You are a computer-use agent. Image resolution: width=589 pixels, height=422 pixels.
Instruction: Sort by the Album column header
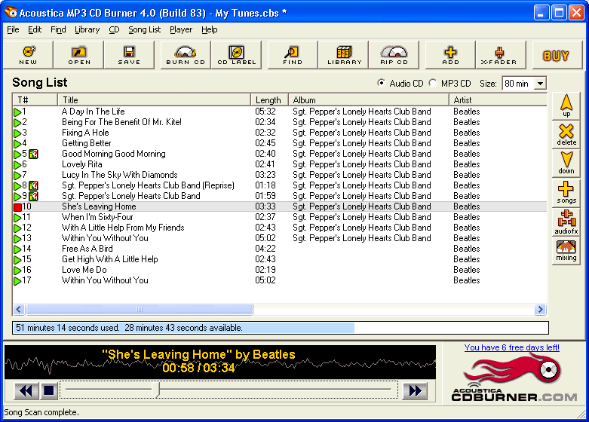(369, 100)
